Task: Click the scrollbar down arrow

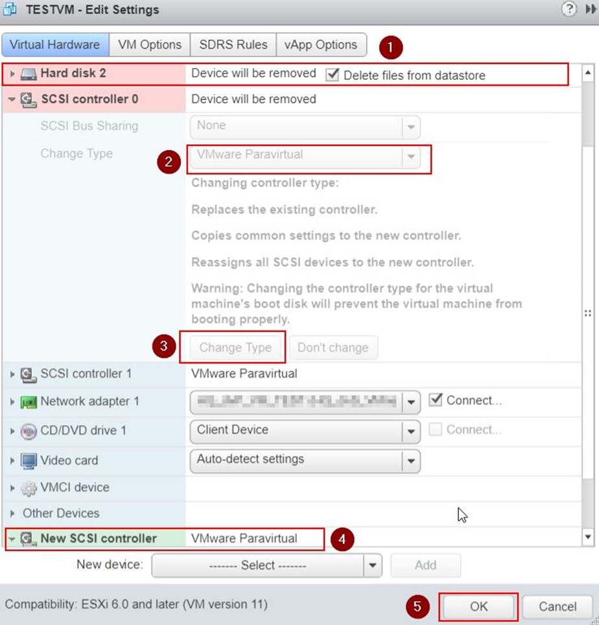Action: coord(588,537)
